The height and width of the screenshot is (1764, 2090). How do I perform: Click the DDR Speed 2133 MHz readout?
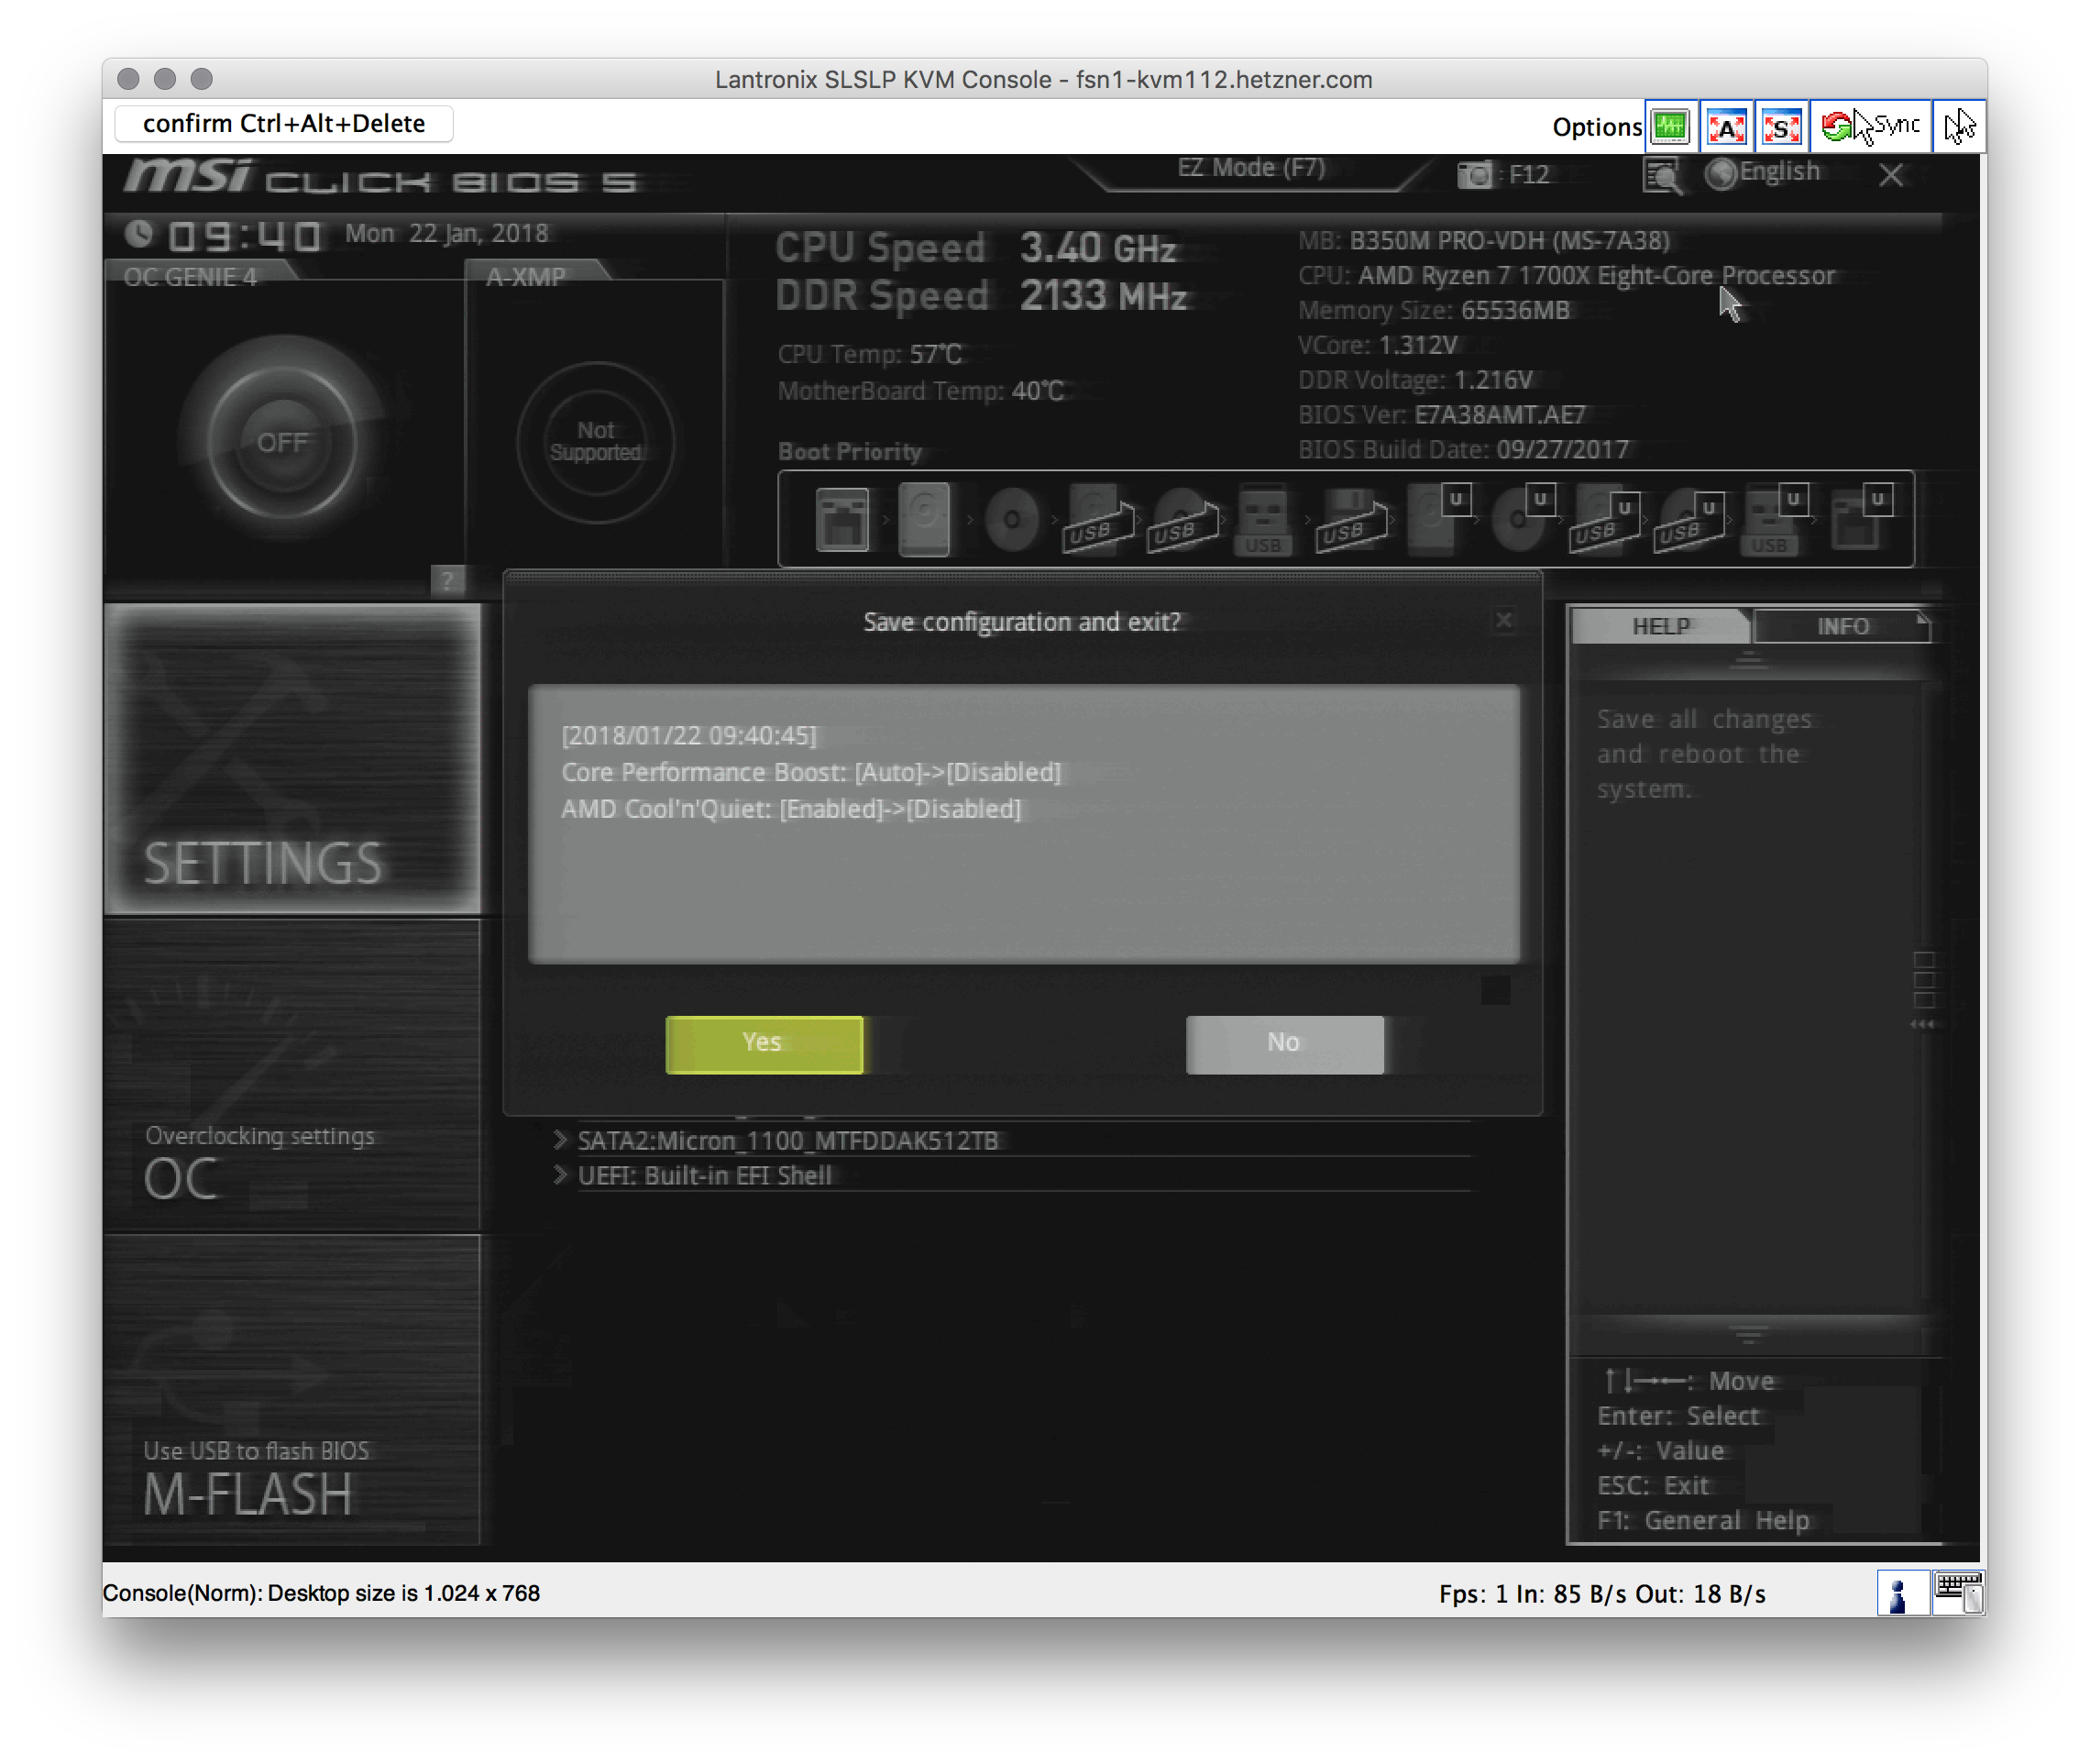tap(982, 295)
